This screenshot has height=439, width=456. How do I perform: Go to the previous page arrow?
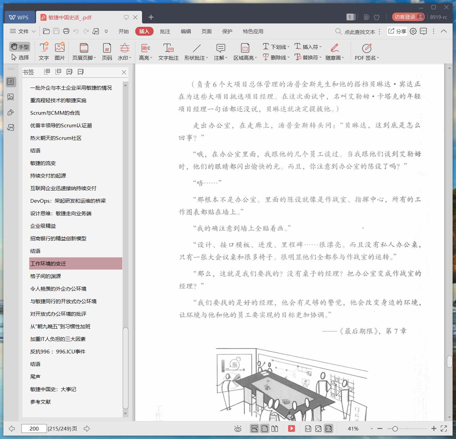(12, 428)
